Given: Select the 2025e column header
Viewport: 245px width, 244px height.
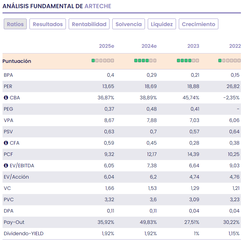Looking at the screenshot, I should coord(107,46).
